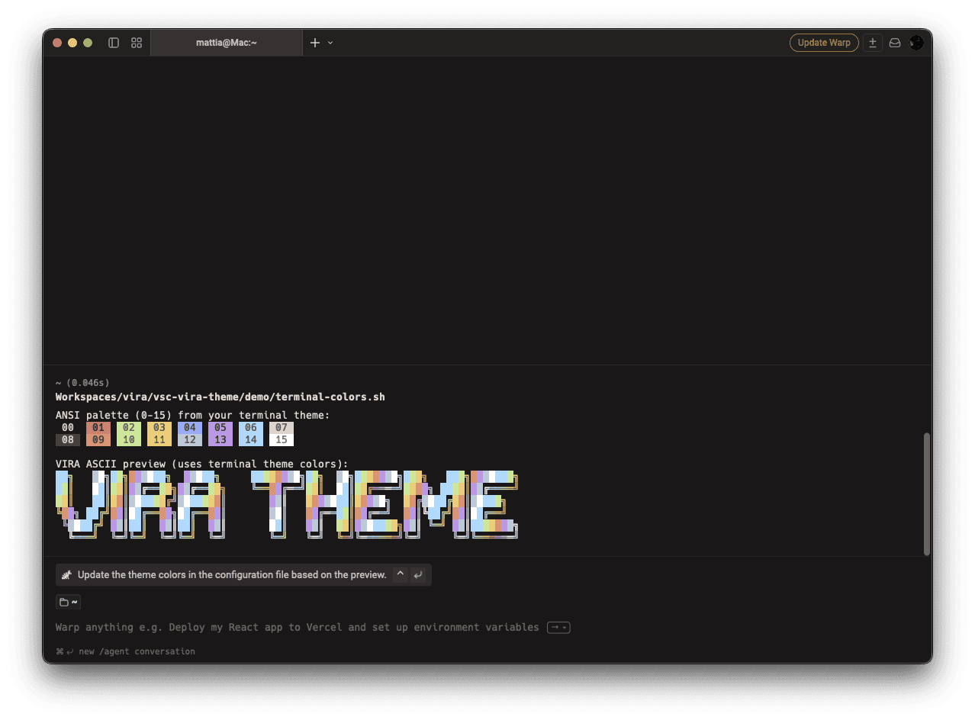Click the '~ (0.046s)' timing text
The image size is (975, 720).
82,382
